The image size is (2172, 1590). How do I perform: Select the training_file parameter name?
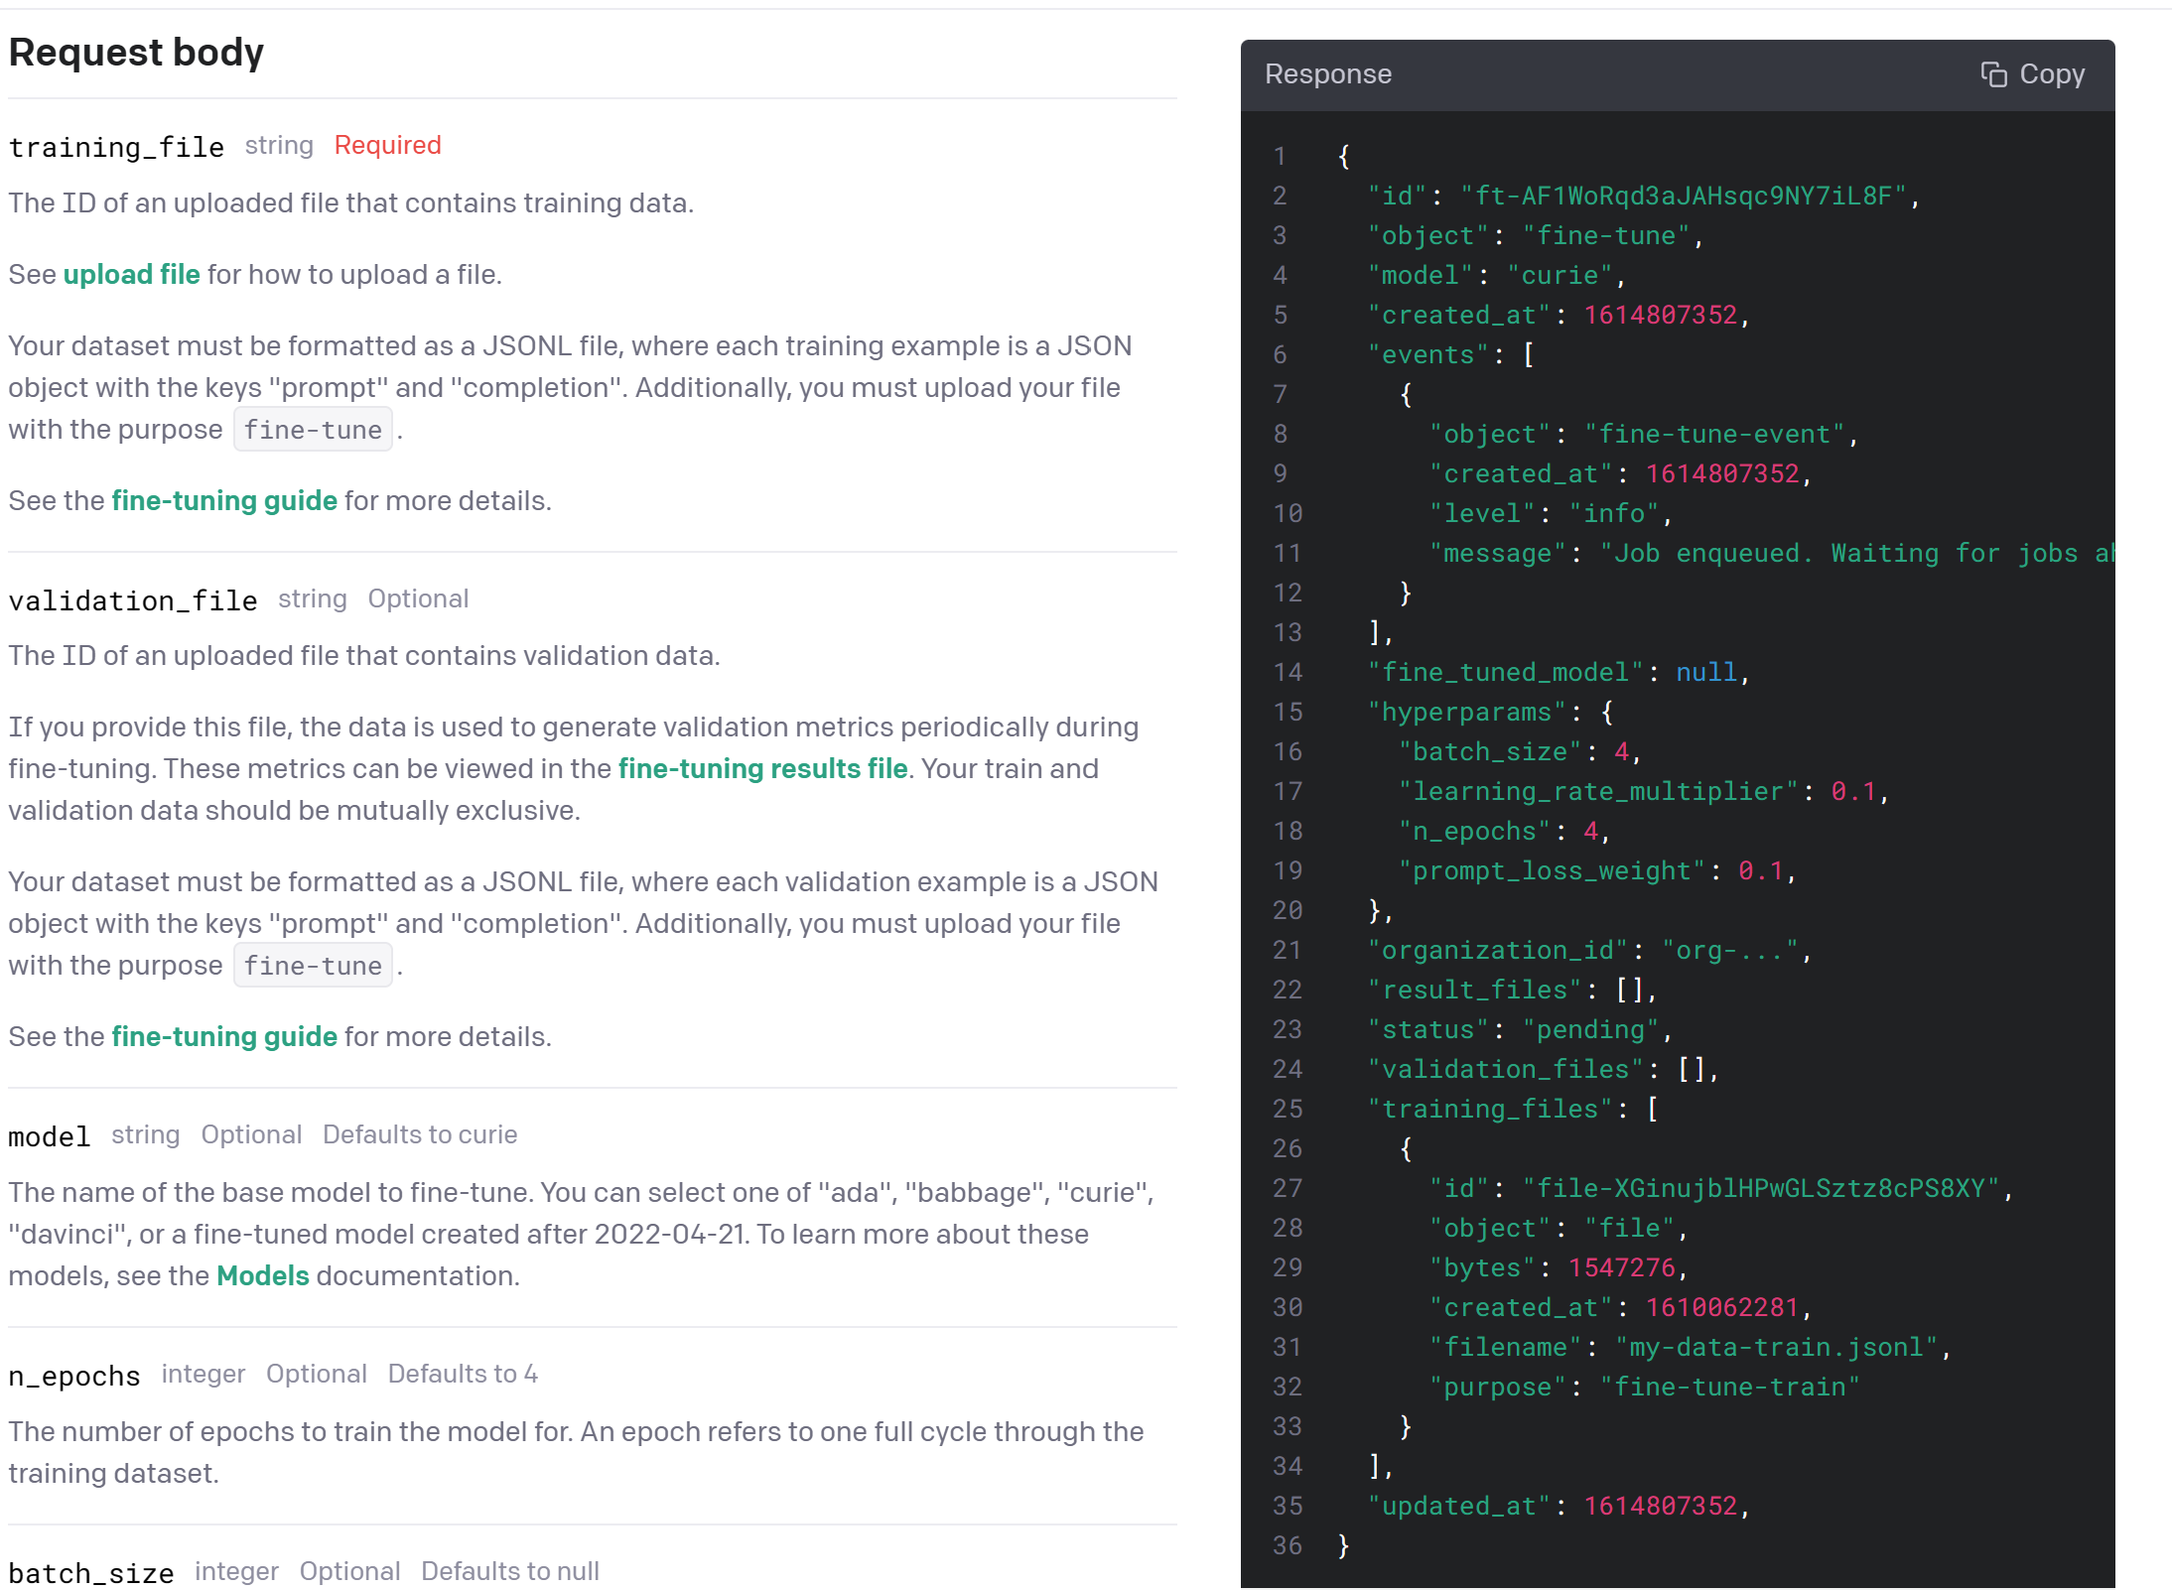[x=115, y=147]
